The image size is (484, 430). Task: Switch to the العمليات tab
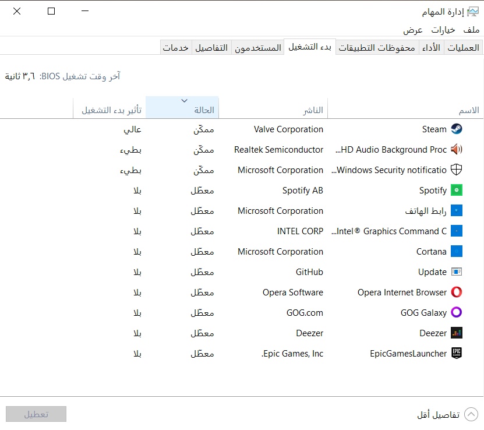463,48
